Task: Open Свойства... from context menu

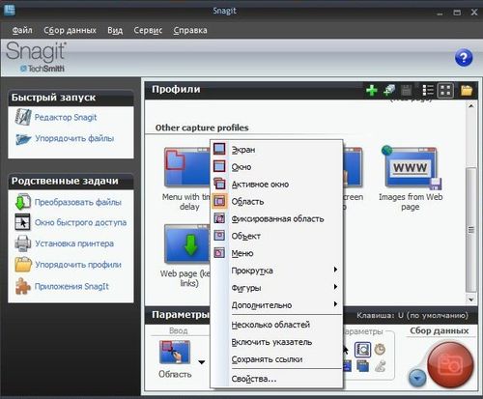Action: pos(276,379)
